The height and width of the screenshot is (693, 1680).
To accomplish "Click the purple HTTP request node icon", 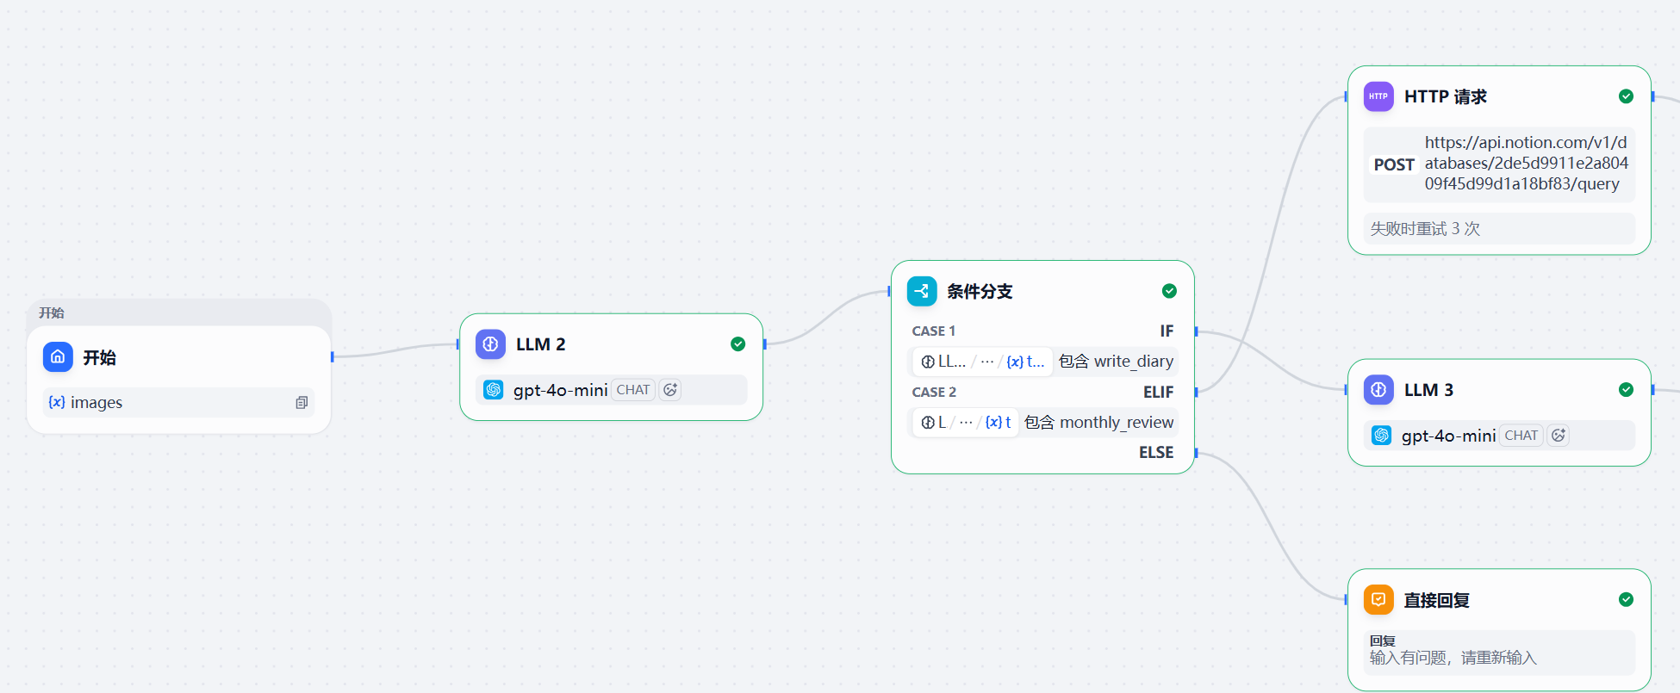I will (x=1378, y=96).
